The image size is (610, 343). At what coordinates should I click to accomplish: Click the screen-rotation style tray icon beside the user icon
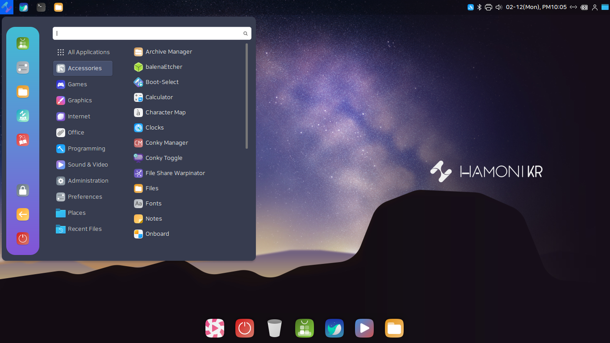584,7
